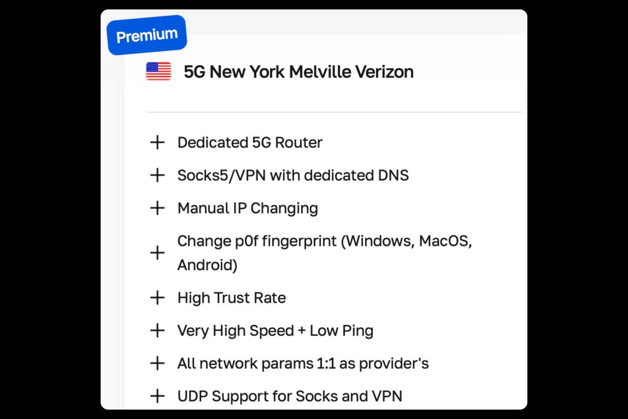Viewport: 628px width, 419px height.
Task: Select Socks5/VPN with dedicated DNS text
Action: point(293,175)
